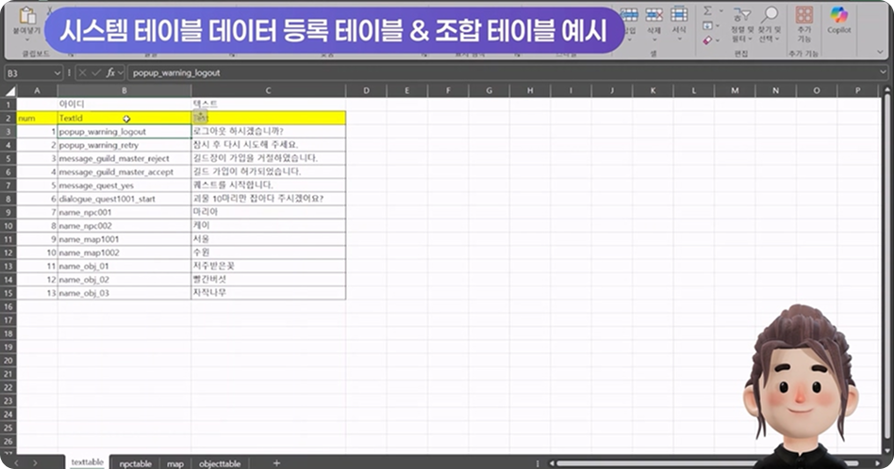Click the Add-ins (추가 기능) icon
Image resolution: width=894 pixels, height=469 pixels.
pyautogui.click(x=803, y=17)
